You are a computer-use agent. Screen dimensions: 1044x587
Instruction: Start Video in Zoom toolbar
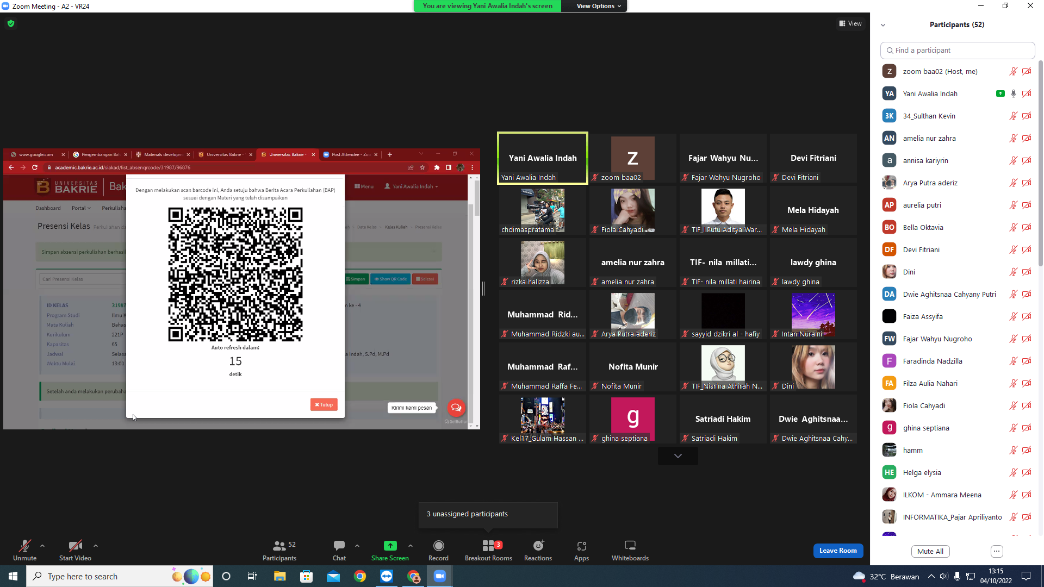75,550
